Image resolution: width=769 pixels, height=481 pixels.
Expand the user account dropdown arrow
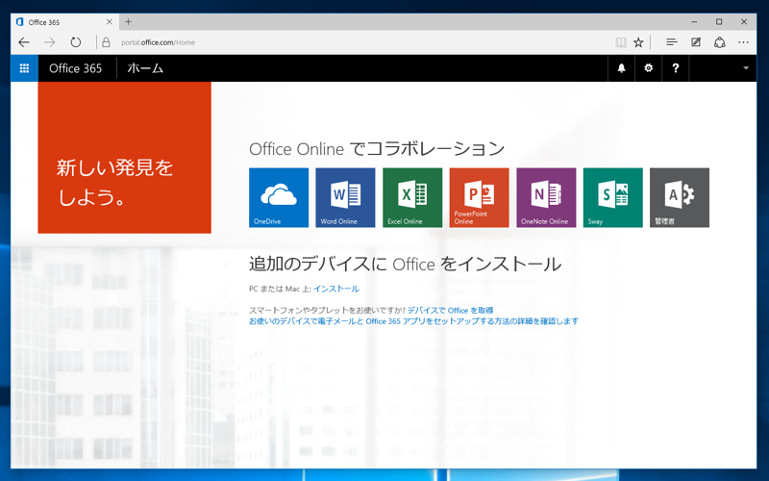click(x=746, y=68)
